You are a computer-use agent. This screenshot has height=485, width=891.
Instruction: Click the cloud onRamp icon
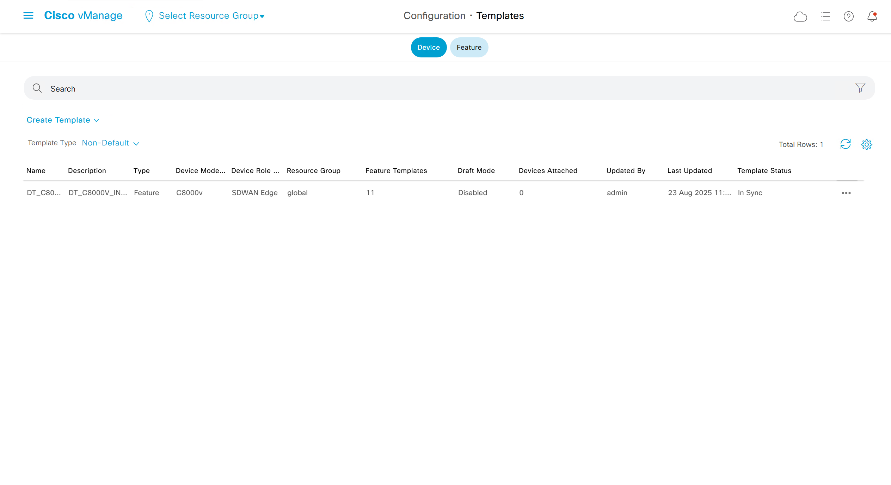[x=800, y=17]
